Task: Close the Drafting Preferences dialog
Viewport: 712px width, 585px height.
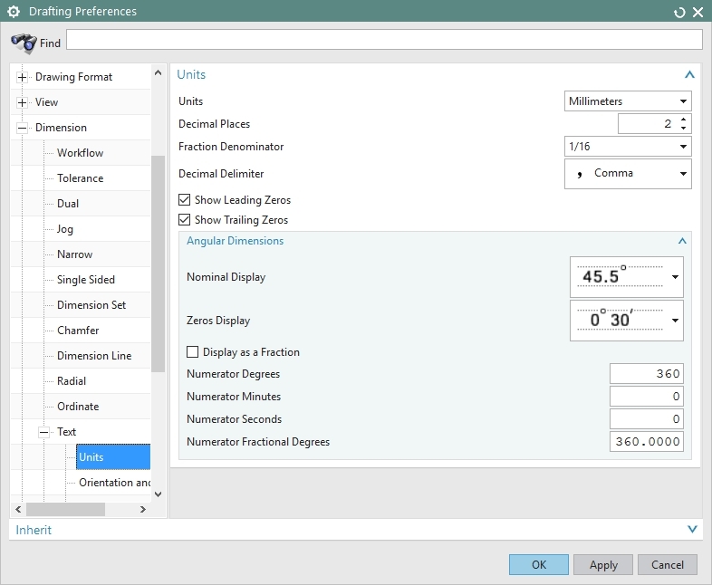Action: tap(698, 13)
